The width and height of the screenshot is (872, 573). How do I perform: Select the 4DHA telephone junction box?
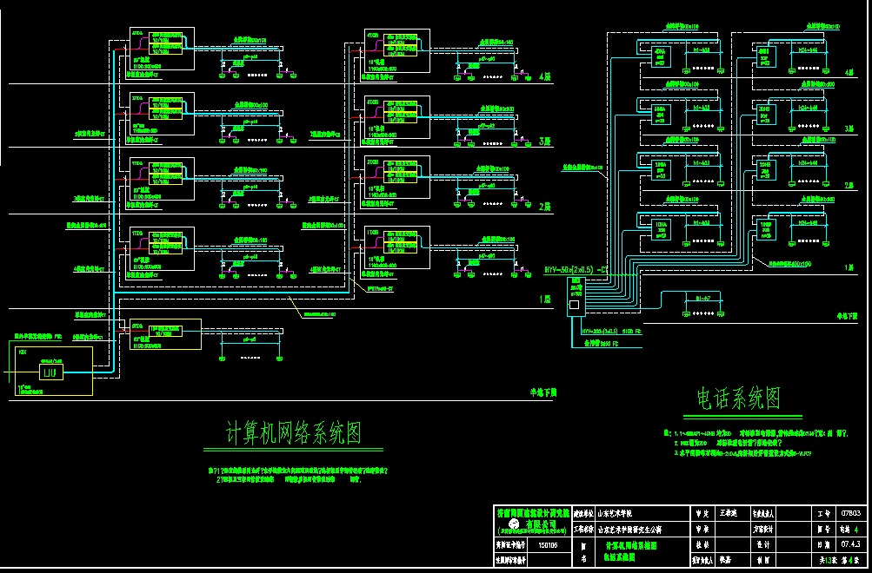coord(659,56)
